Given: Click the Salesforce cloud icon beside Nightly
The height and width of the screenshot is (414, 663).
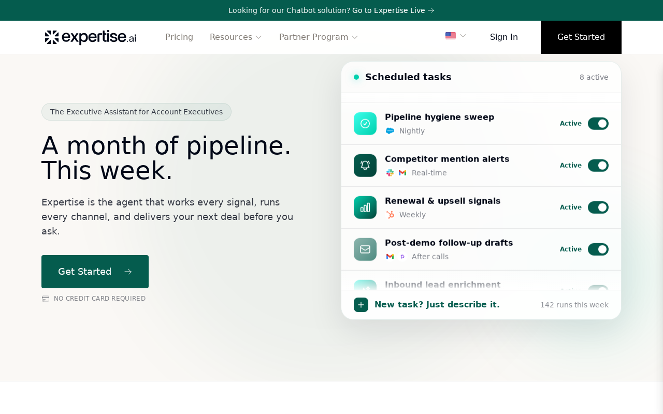Looking at the screenshot, I should [390, 131].
